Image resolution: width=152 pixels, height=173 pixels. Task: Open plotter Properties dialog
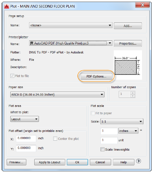(x=128, y=43)
